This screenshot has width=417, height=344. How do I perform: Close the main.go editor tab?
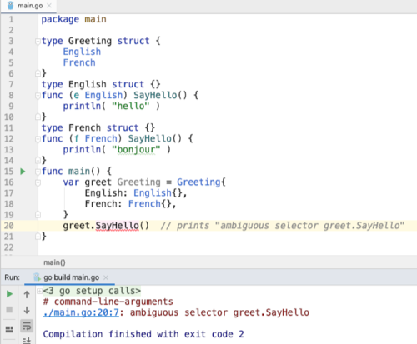(x=49, y=6)
